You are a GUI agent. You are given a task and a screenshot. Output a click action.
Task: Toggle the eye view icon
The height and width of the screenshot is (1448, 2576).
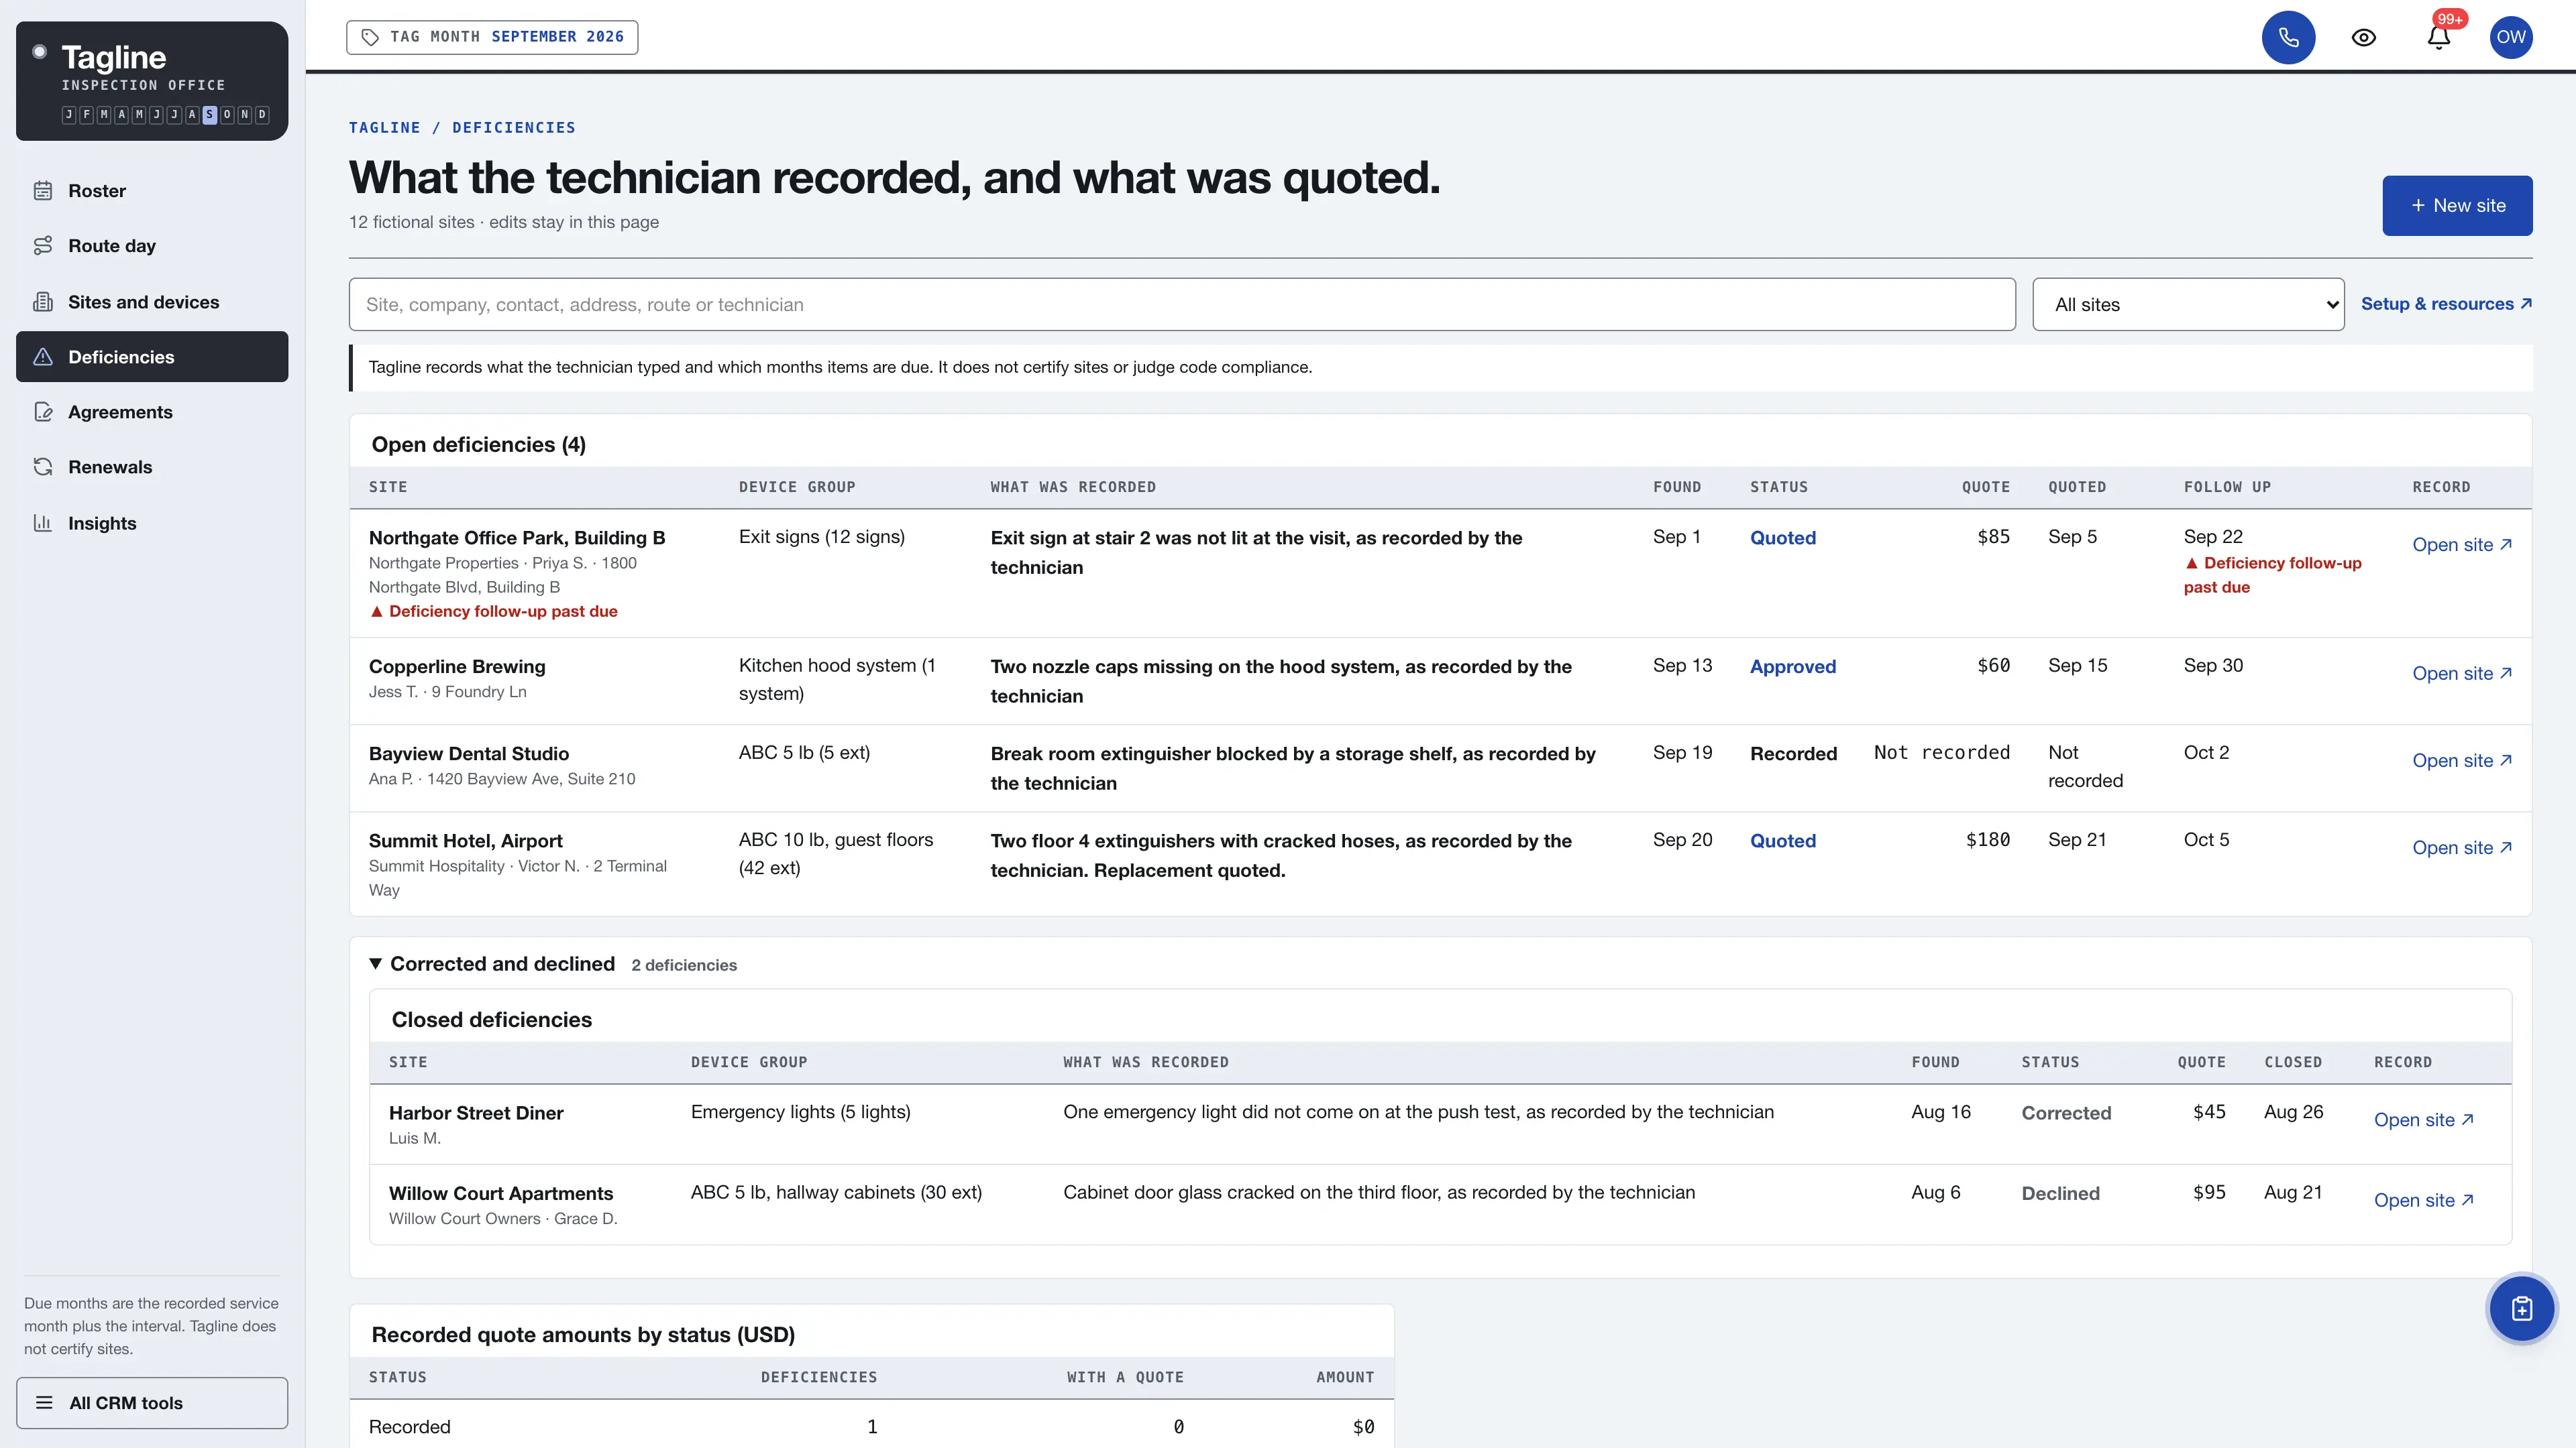coord(2363,37)
